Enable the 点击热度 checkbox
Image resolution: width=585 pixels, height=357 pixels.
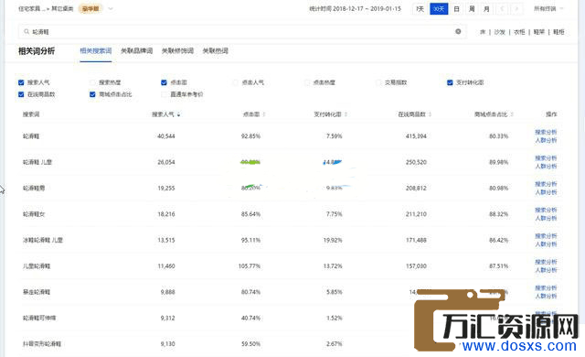click(307, 82)
